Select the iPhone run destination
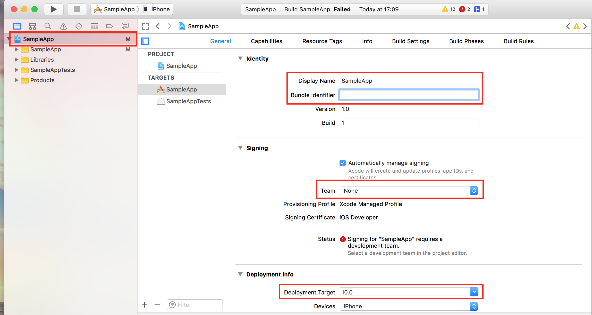 pyautogui.click(x=156, y=10)
